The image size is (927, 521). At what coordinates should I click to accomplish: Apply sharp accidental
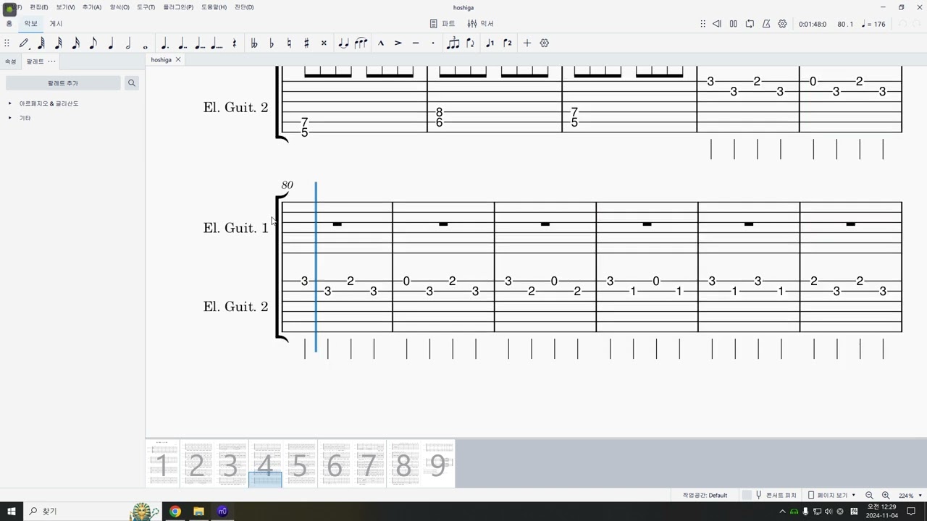(x=306, y=43)
